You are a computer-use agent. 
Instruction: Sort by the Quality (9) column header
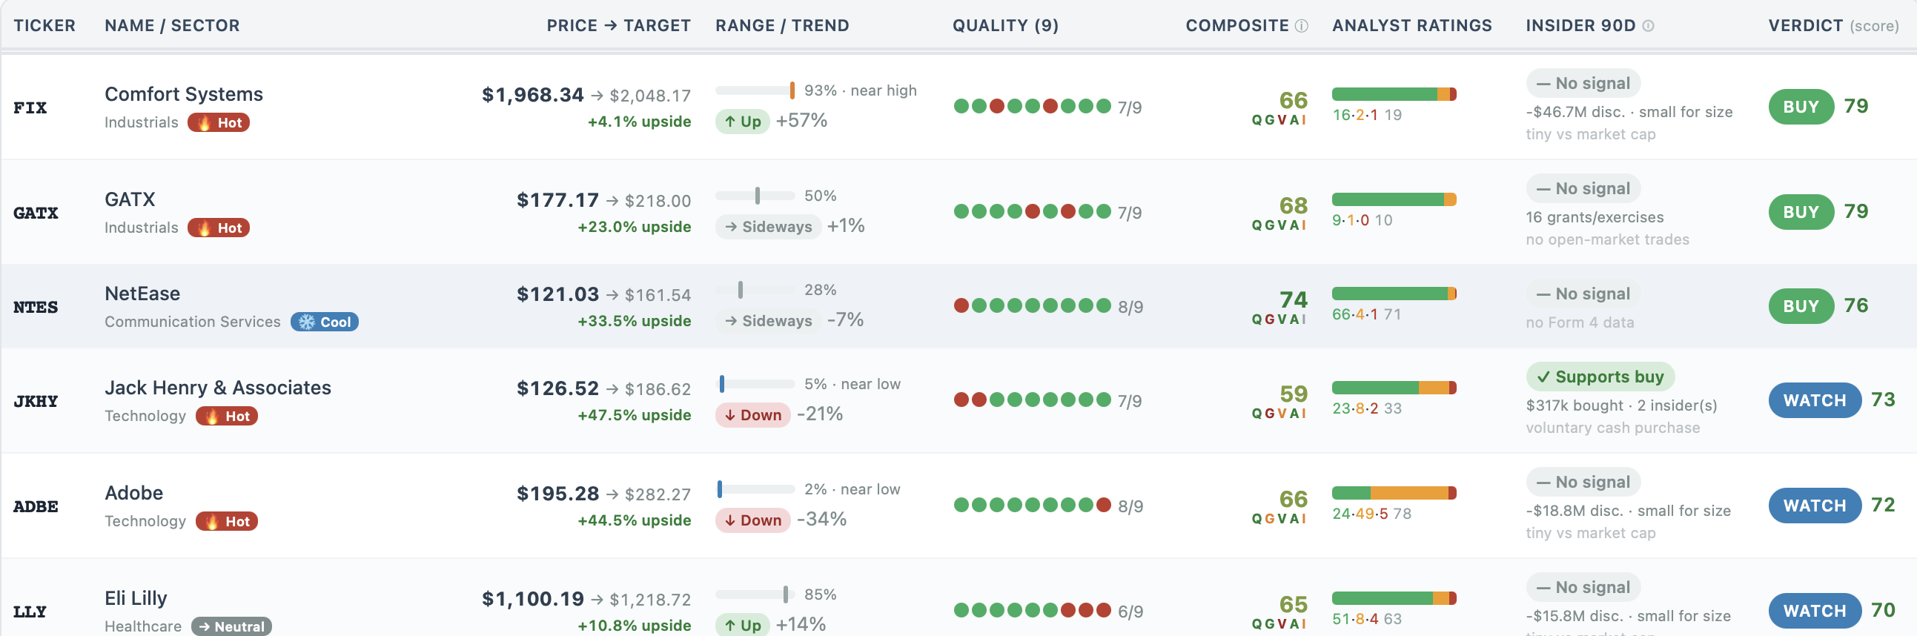(1005, 26)
